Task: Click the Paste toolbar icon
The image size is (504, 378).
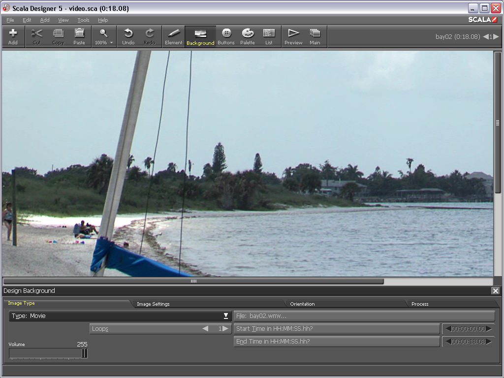Action: coord(79,36)
